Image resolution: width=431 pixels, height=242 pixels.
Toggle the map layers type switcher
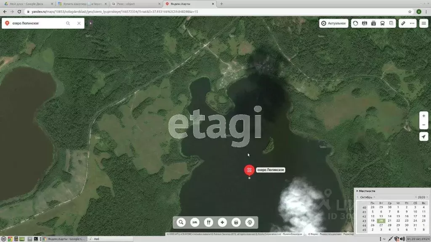(391, 24)
